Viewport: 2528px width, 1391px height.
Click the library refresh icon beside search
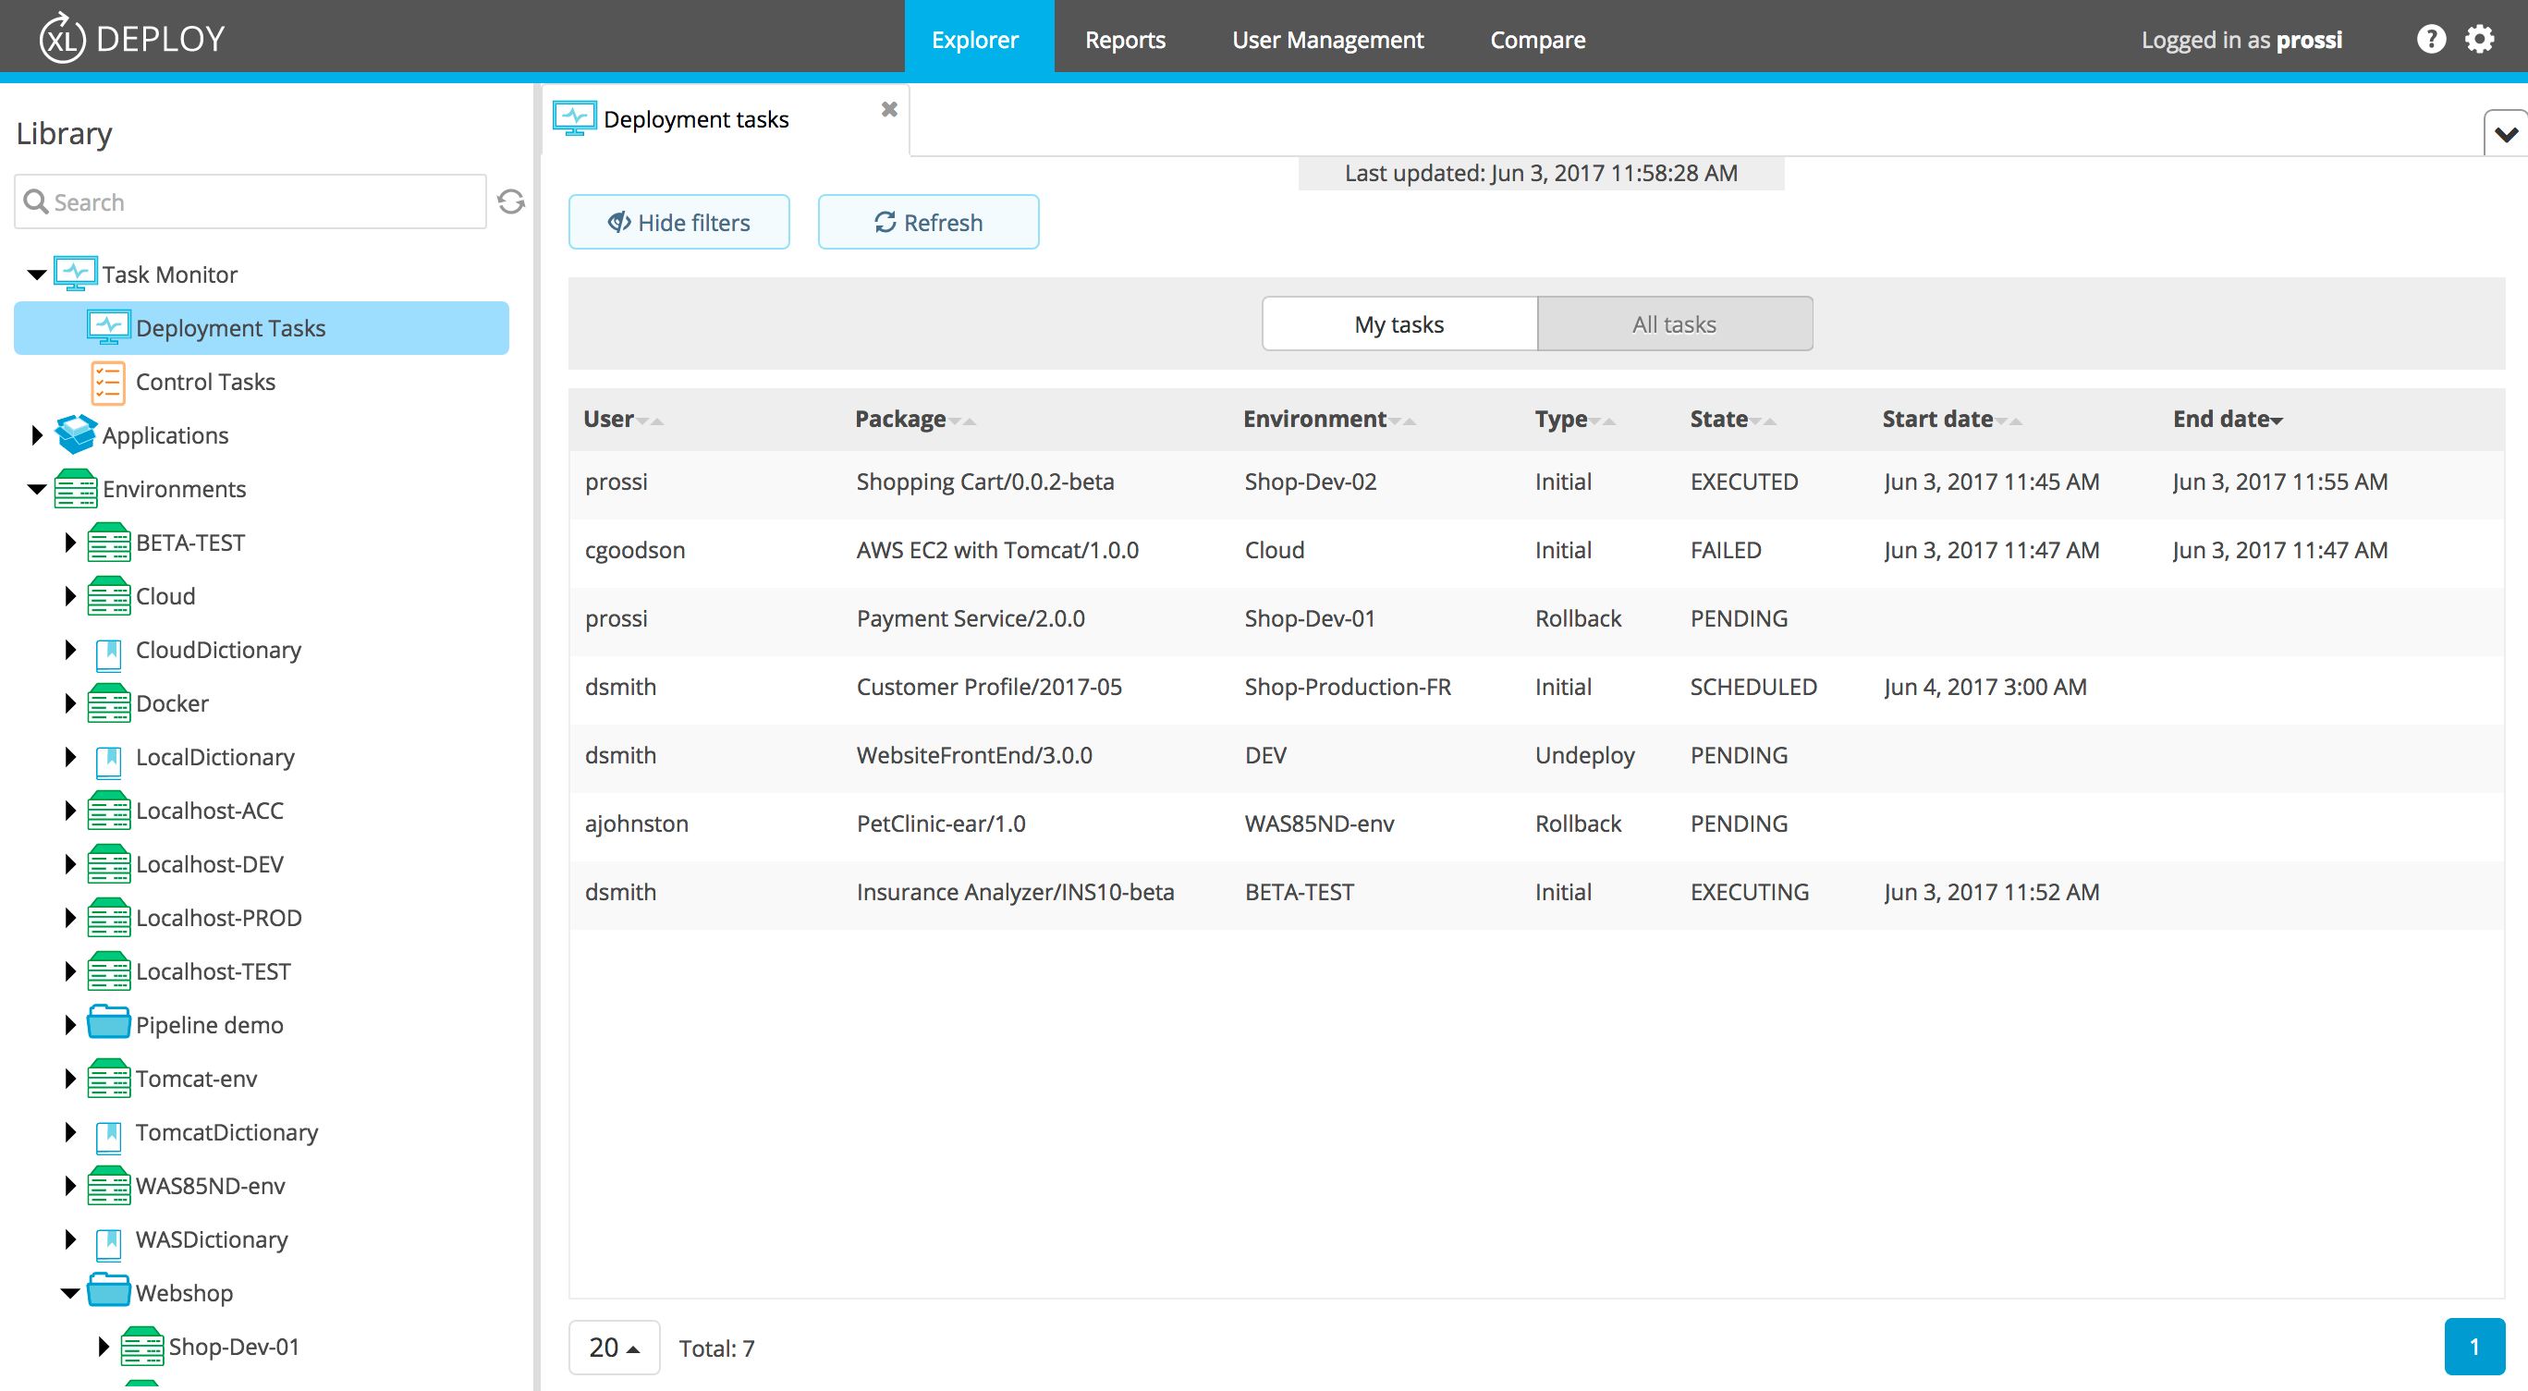(511, 201)
